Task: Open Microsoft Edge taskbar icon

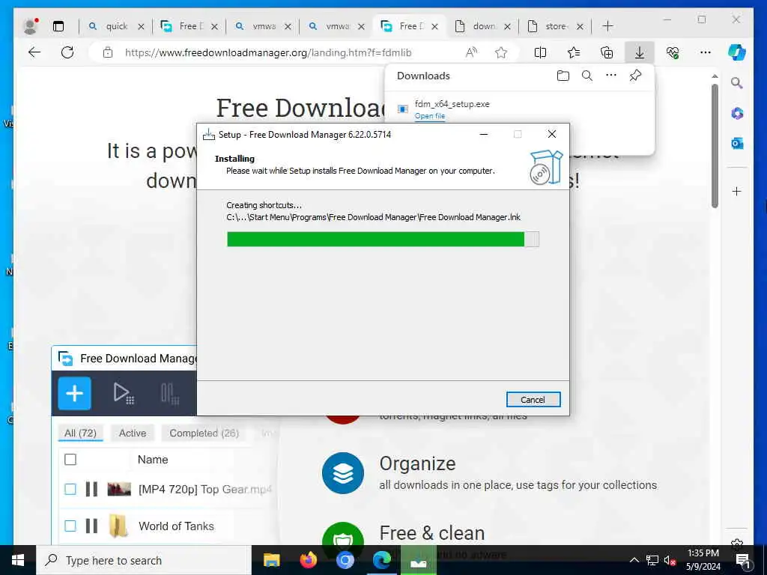Action: 381,560
